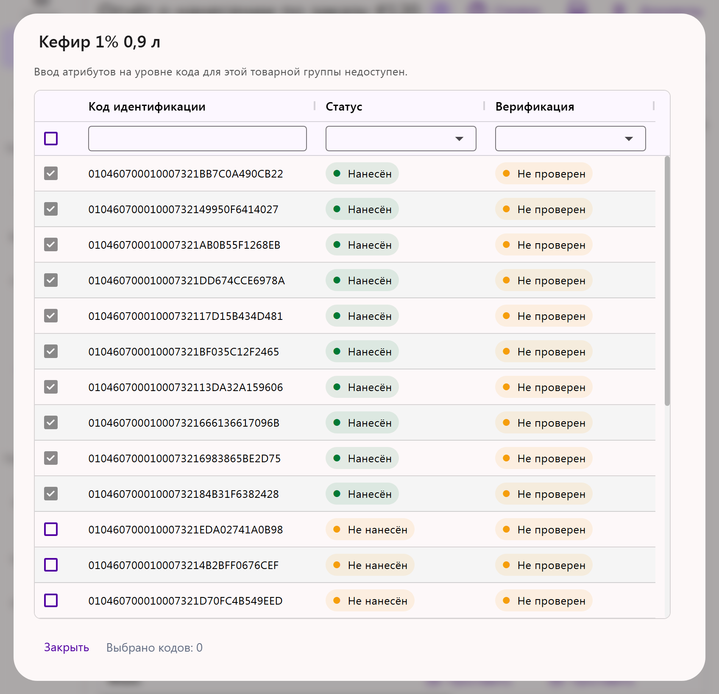Click Не проверен badge in row ending 14027
Viewport: 719px width, 694px height.
point(543,209)
